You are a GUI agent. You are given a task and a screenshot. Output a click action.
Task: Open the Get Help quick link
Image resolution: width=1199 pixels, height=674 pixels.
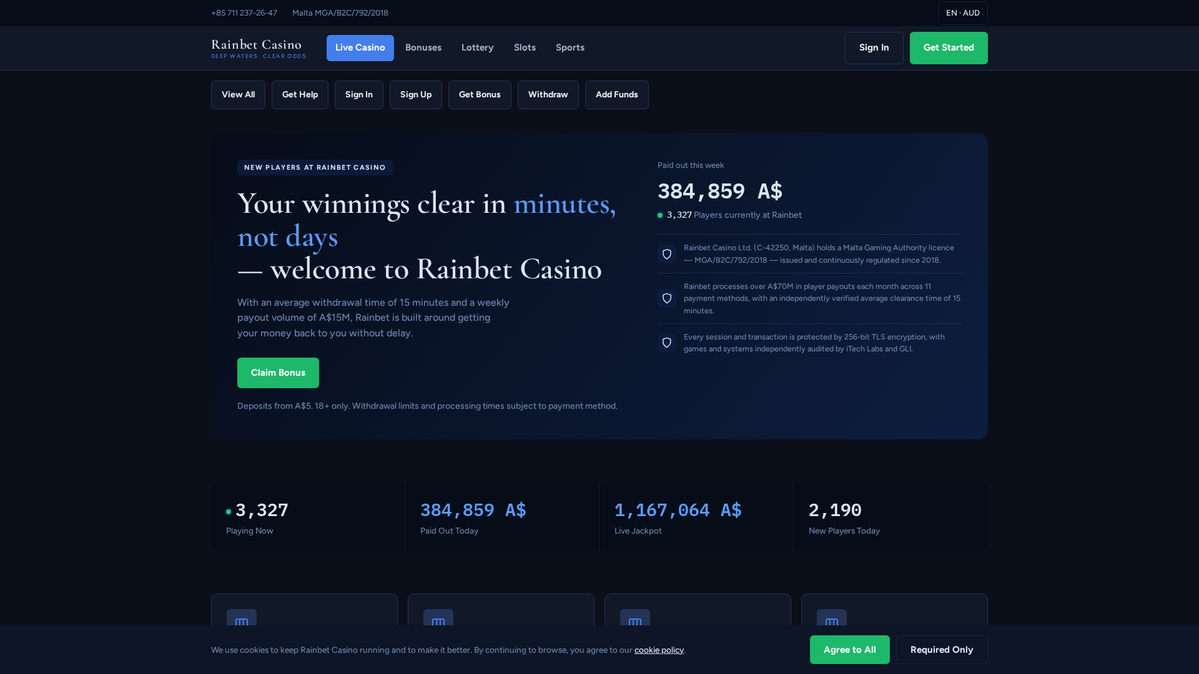tap(300, 95)
